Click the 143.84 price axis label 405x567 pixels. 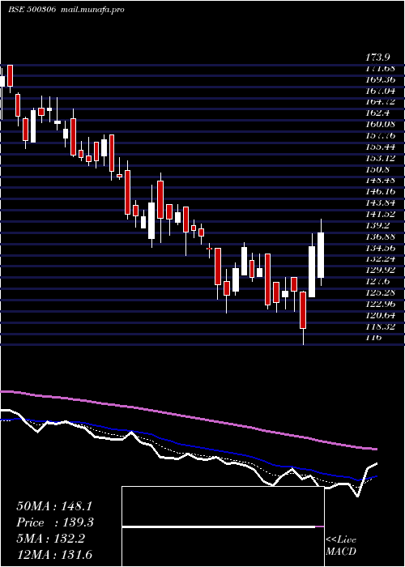tap(380, 202)
